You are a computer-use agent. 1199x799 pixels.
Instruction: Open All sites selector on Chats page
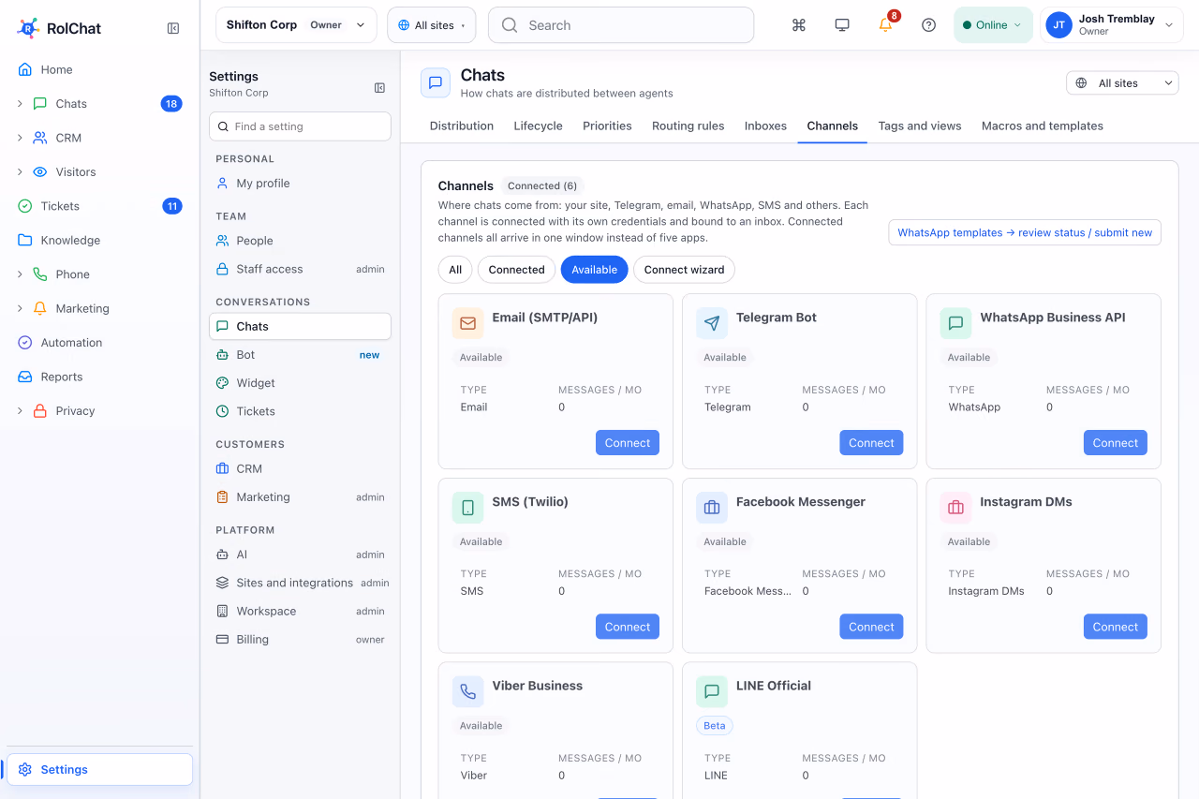pyautogui.click(x=1122, y=83)
